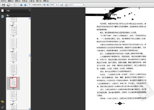Collapse the Pages panel with the arrow button
This screenshot has width=154, height=110.
pos(30,10)
